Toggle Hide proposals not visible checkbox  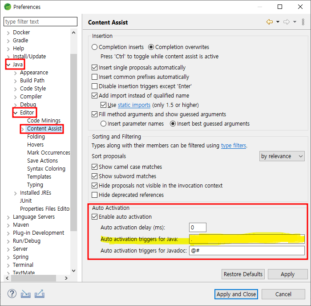click(x=95, y=185)
